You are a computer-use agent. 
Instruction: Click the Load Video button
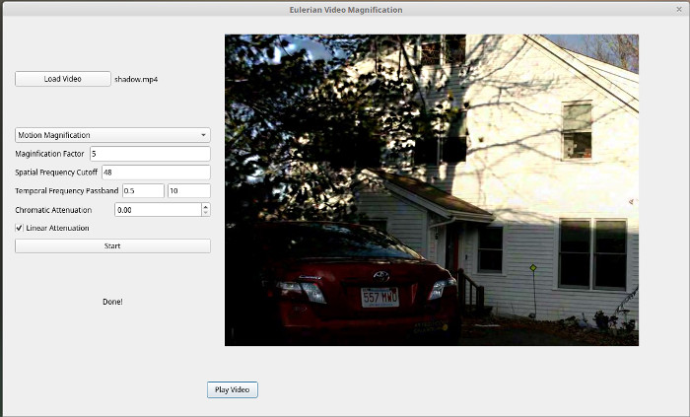pyautogui.click(x=62, y=79)
